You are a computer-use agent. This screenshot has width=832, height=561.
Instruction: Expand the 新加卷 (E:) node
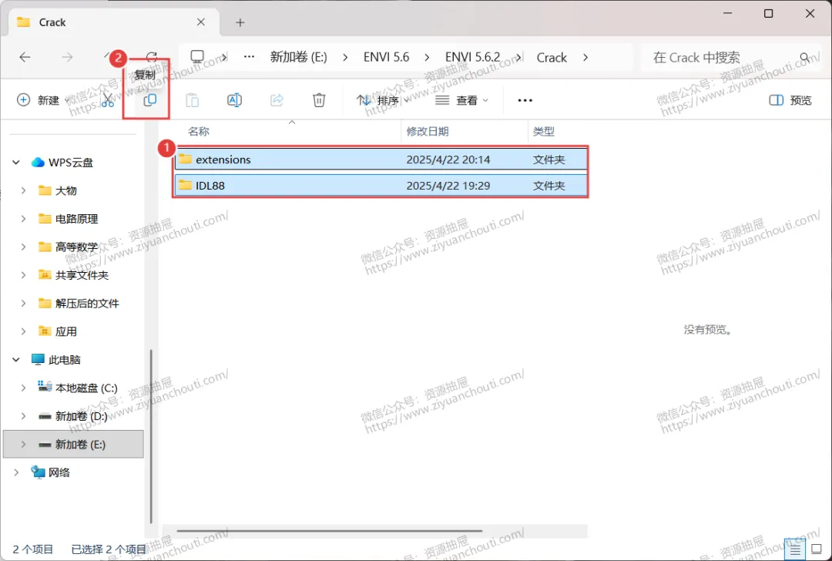(23, 444)
